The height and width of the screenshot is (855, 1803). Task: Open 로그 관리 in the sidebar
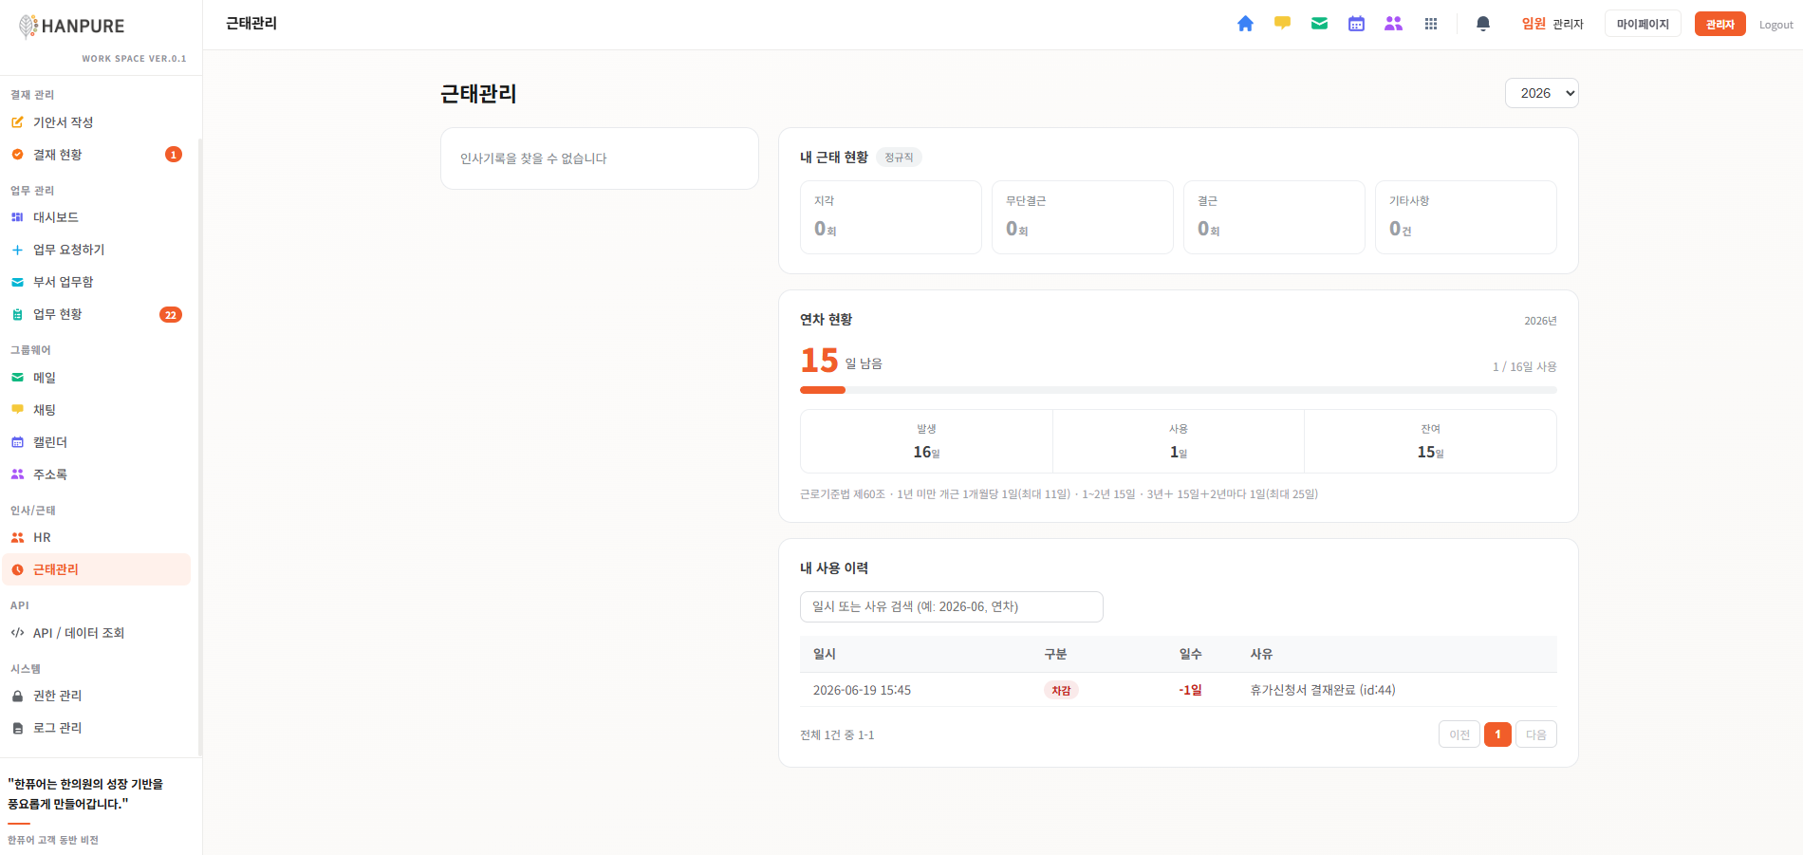[x=97, y=728]
